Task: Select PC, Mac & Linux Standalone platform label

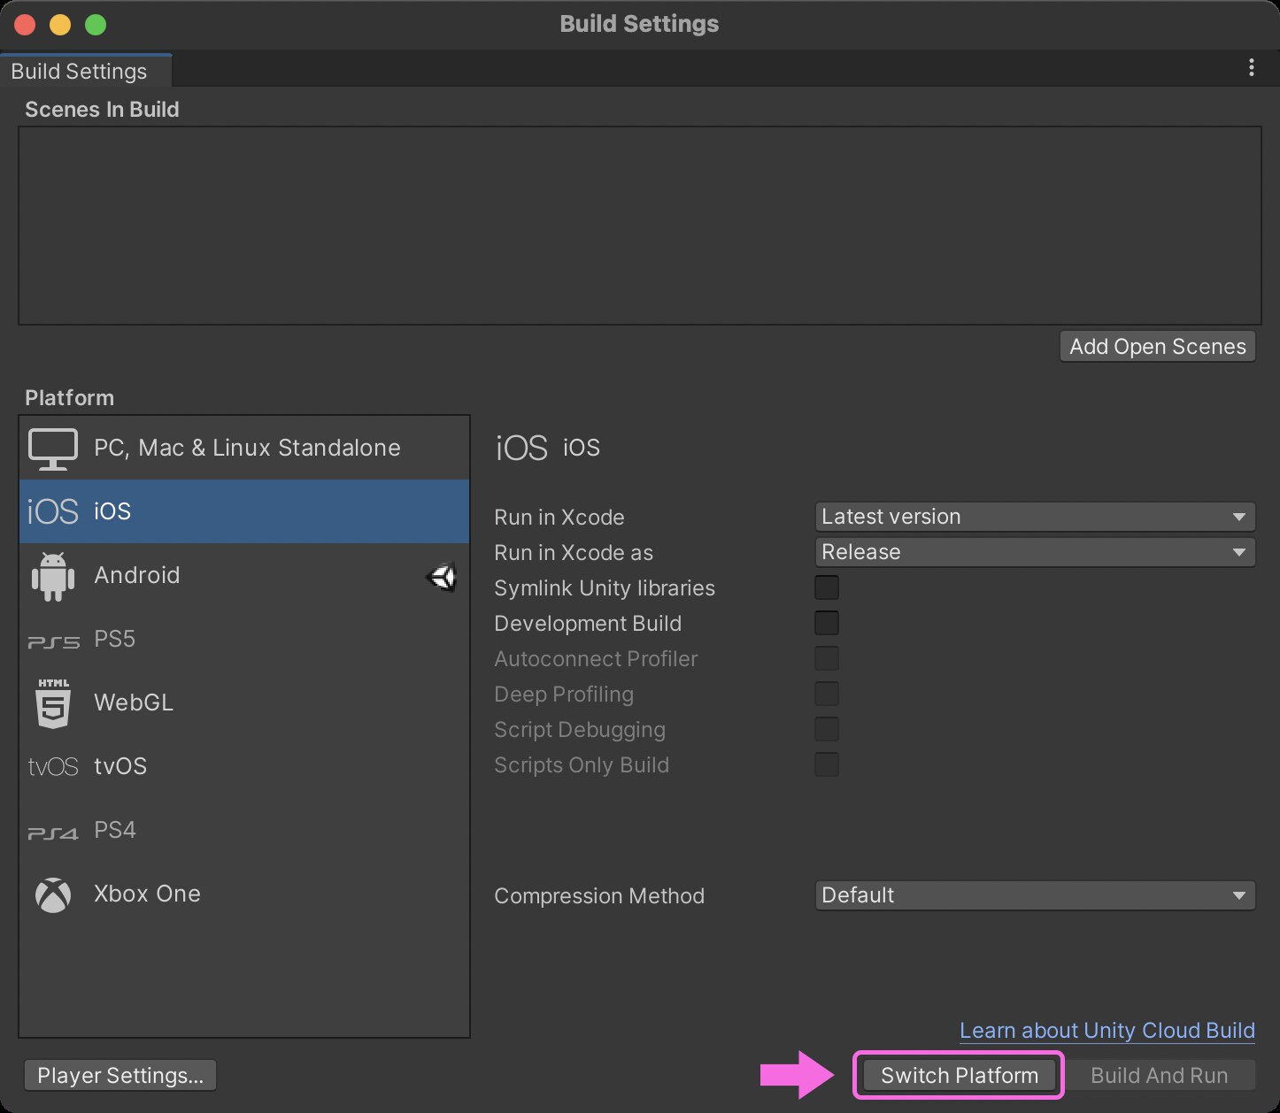Action: click(x=247, y=448)
